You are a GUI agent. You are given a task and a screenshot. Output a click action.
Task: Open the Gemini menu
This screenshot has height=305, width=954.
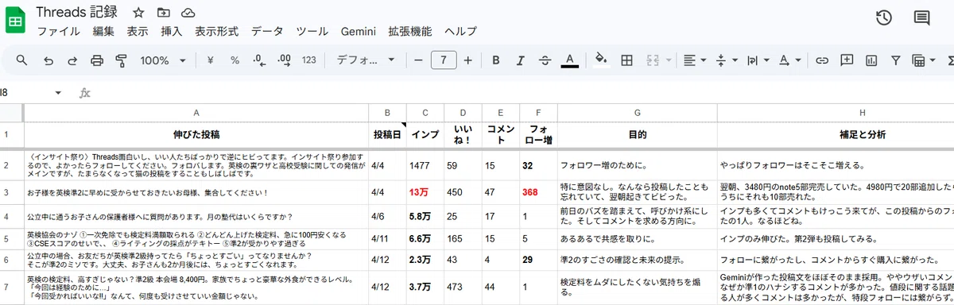358,32
